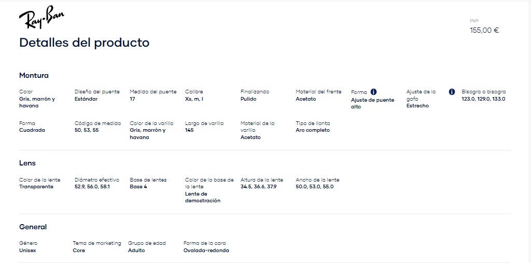Click the General section title

point(33,227)
